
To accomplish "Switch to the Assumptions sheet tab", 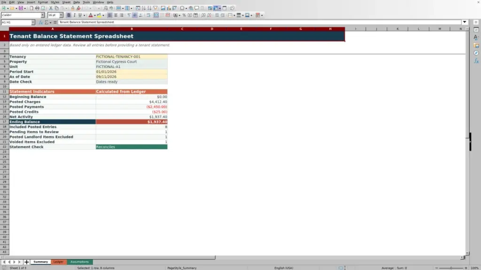I will pyautogui.click(x=79, y=262).
